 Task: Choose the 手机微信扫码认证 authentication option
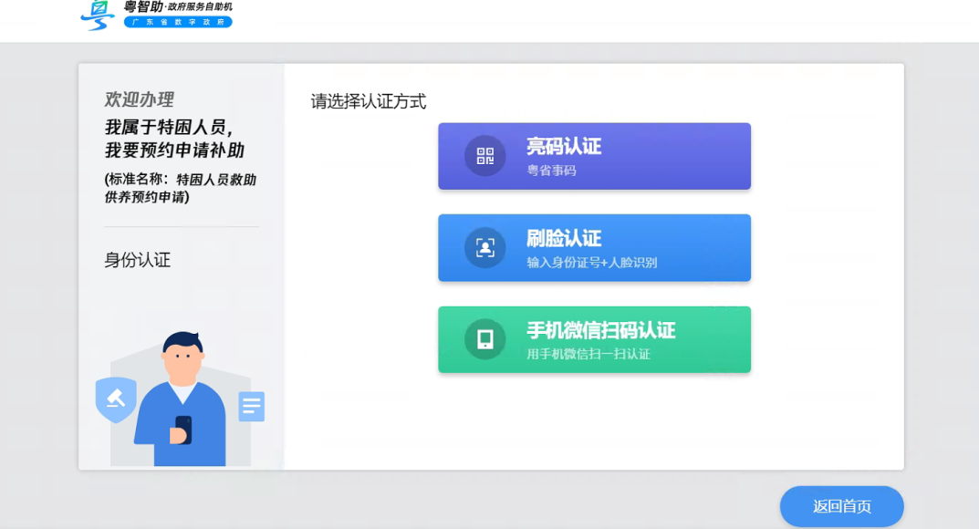pos(594,339)
